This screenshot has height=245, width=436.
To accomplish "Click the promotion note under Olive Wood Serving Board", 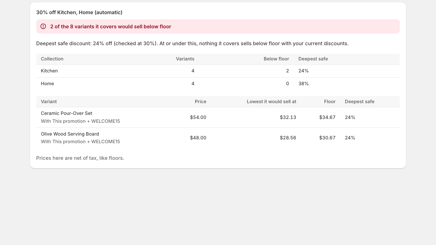I will [80, 142].
